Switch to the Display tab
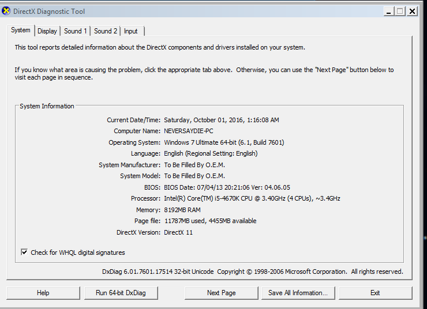The width and height of the screenshot is (427, 309). tap(47, 31)
